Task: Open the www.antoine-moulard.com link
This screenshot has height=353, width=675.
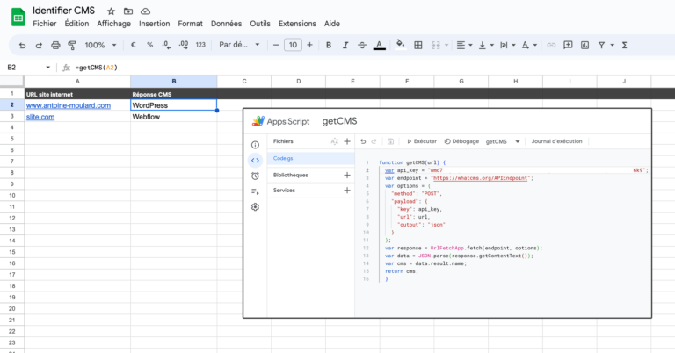Action: pos(69,105)
